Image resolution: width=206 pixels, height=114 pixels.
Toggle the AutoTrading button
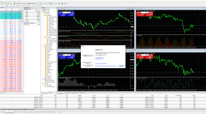(32, 4)
